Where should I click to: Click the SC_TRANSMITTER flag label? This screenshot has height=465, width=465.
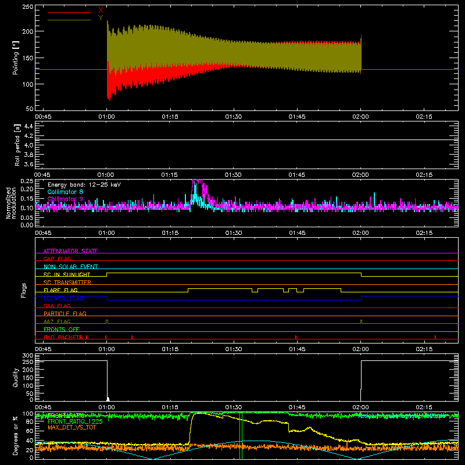pos(67,282)
